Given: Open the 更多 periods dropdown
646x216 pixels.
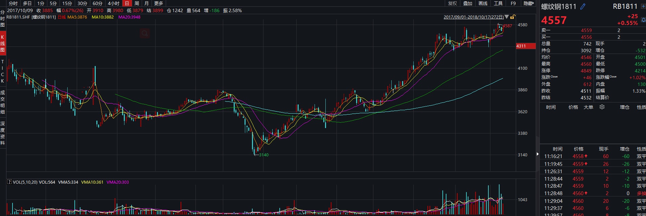Looking at the screenshot, I should pyautogui.click(x=159, y=3).
